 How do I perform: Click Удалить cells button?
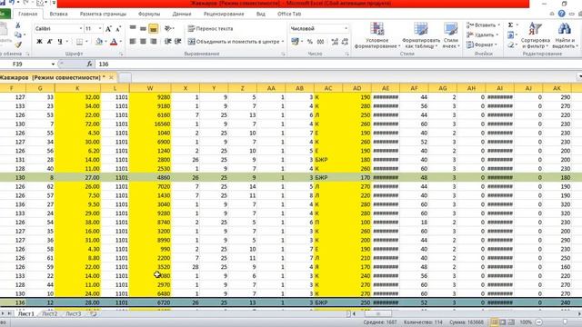(481, 35)
